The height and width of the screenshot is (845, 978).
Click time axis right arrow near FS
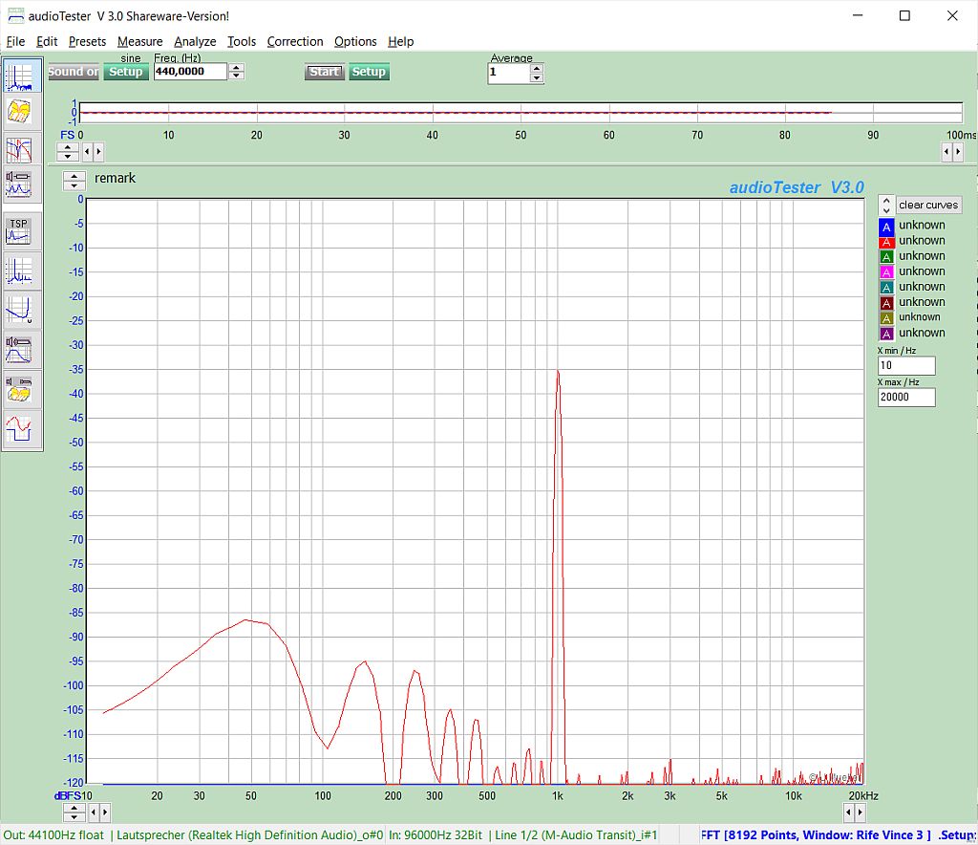tap(98, 151)
